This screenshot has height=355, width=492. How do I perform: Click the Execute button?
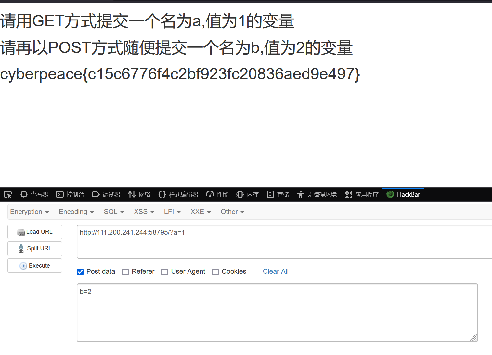click(x=34, y=265)
